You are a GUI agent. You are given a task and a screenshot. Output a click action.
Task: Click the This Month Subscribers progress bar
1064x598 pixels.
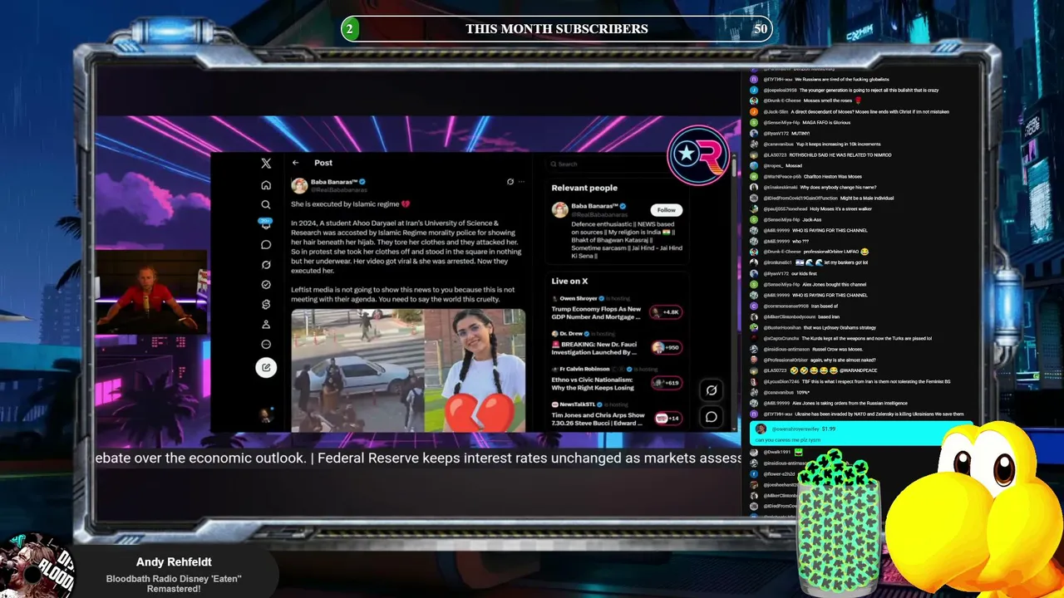point(557,29)
